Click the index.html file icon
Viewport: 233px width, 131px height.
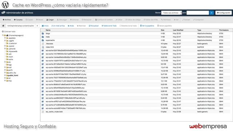pyautogui.click(x=43, y=47)
